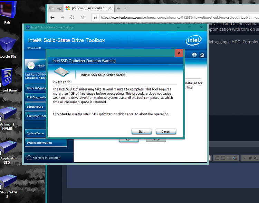Open a new browser tab with plus
Viewport: 259px width, 203px height.
point(118,8)
